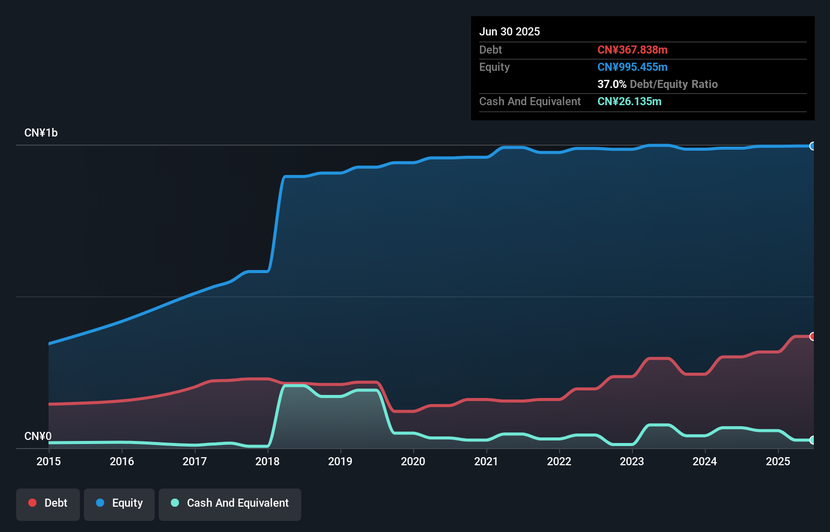Toggle the Debt series using its legend button
830x532 pixels.
click(x=48, y=504)
